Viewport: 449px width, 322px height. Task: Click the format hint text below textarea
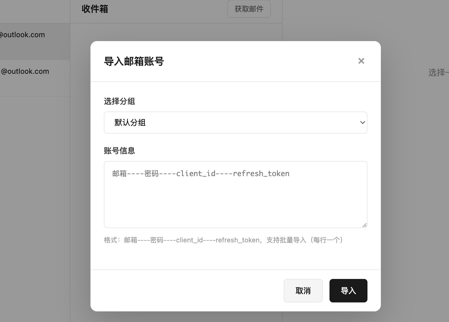click(223, 240)
